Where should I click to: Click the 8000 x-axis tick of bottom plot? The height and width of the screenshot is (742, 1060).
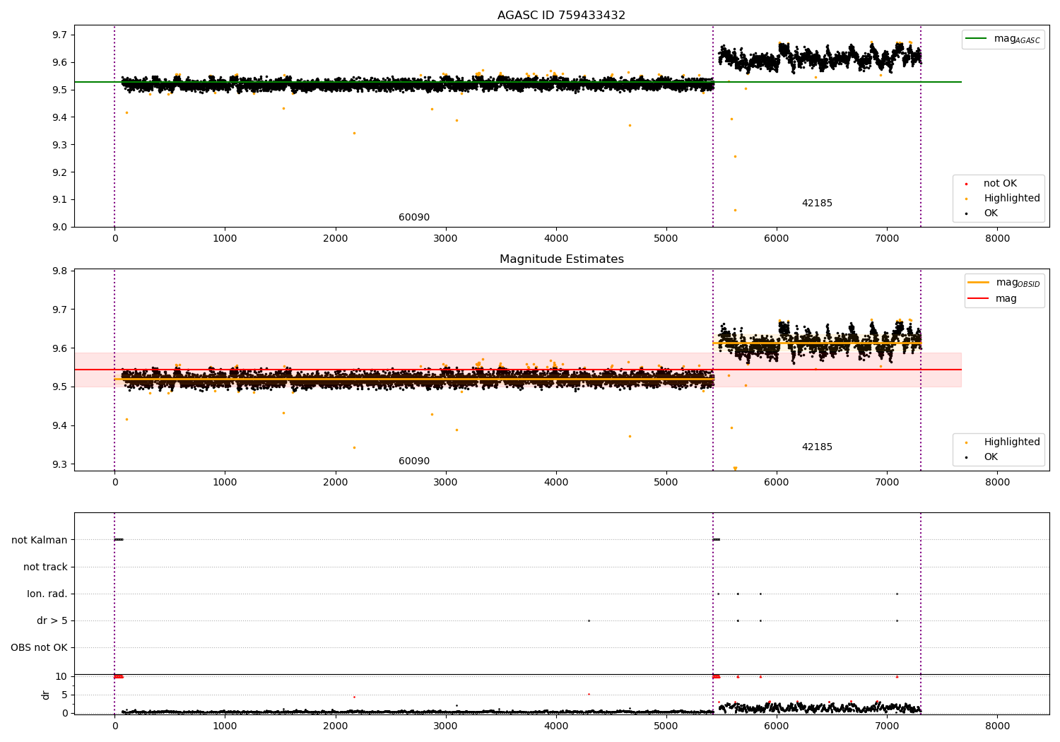997,726
